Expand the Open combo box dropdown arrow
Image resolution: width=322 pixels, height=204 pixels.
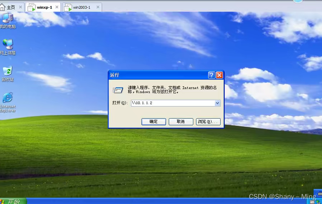pos(217,103)
